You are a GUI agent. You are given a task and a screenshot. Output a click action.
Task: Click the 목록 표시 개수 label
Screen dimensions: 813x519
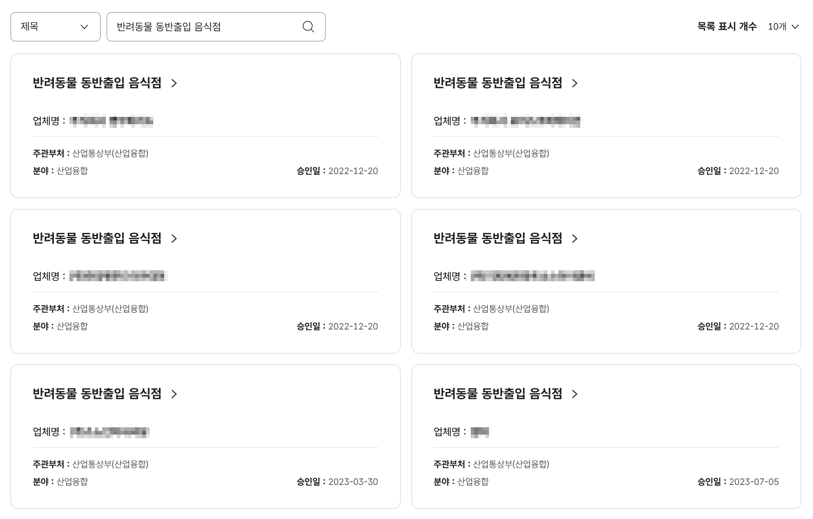click(726, 27)
